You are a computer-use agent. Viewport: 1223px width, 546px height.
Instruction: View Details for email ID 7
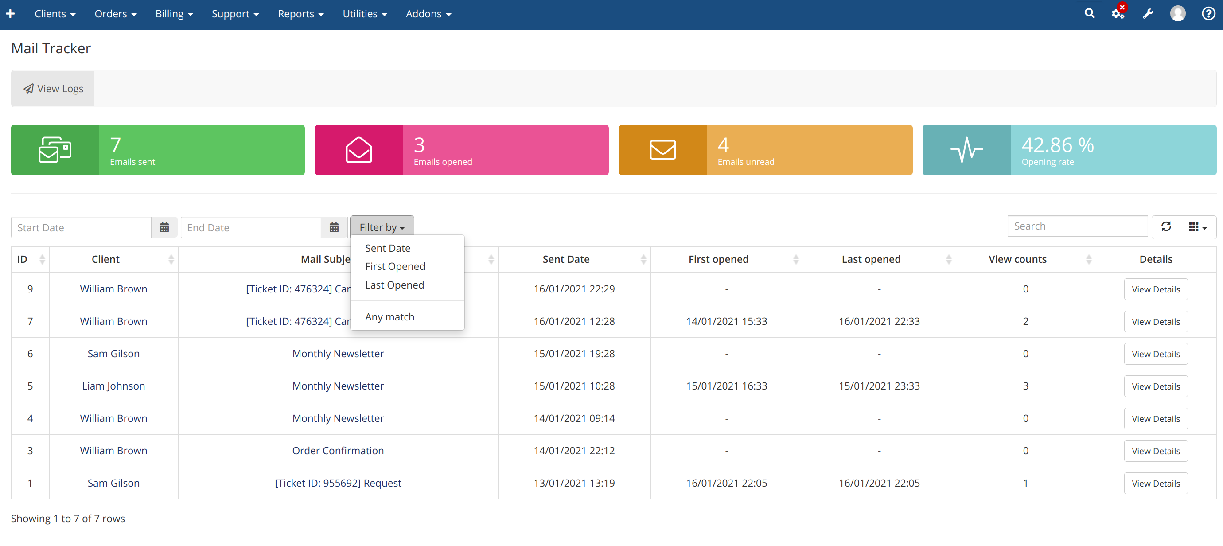pos(1156,321)
